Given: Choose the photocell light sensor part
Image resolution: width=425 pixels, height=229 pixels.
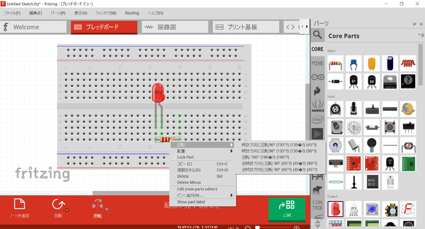Looking at the screenshot, I should pyautogui.click(x=408, y=145).
